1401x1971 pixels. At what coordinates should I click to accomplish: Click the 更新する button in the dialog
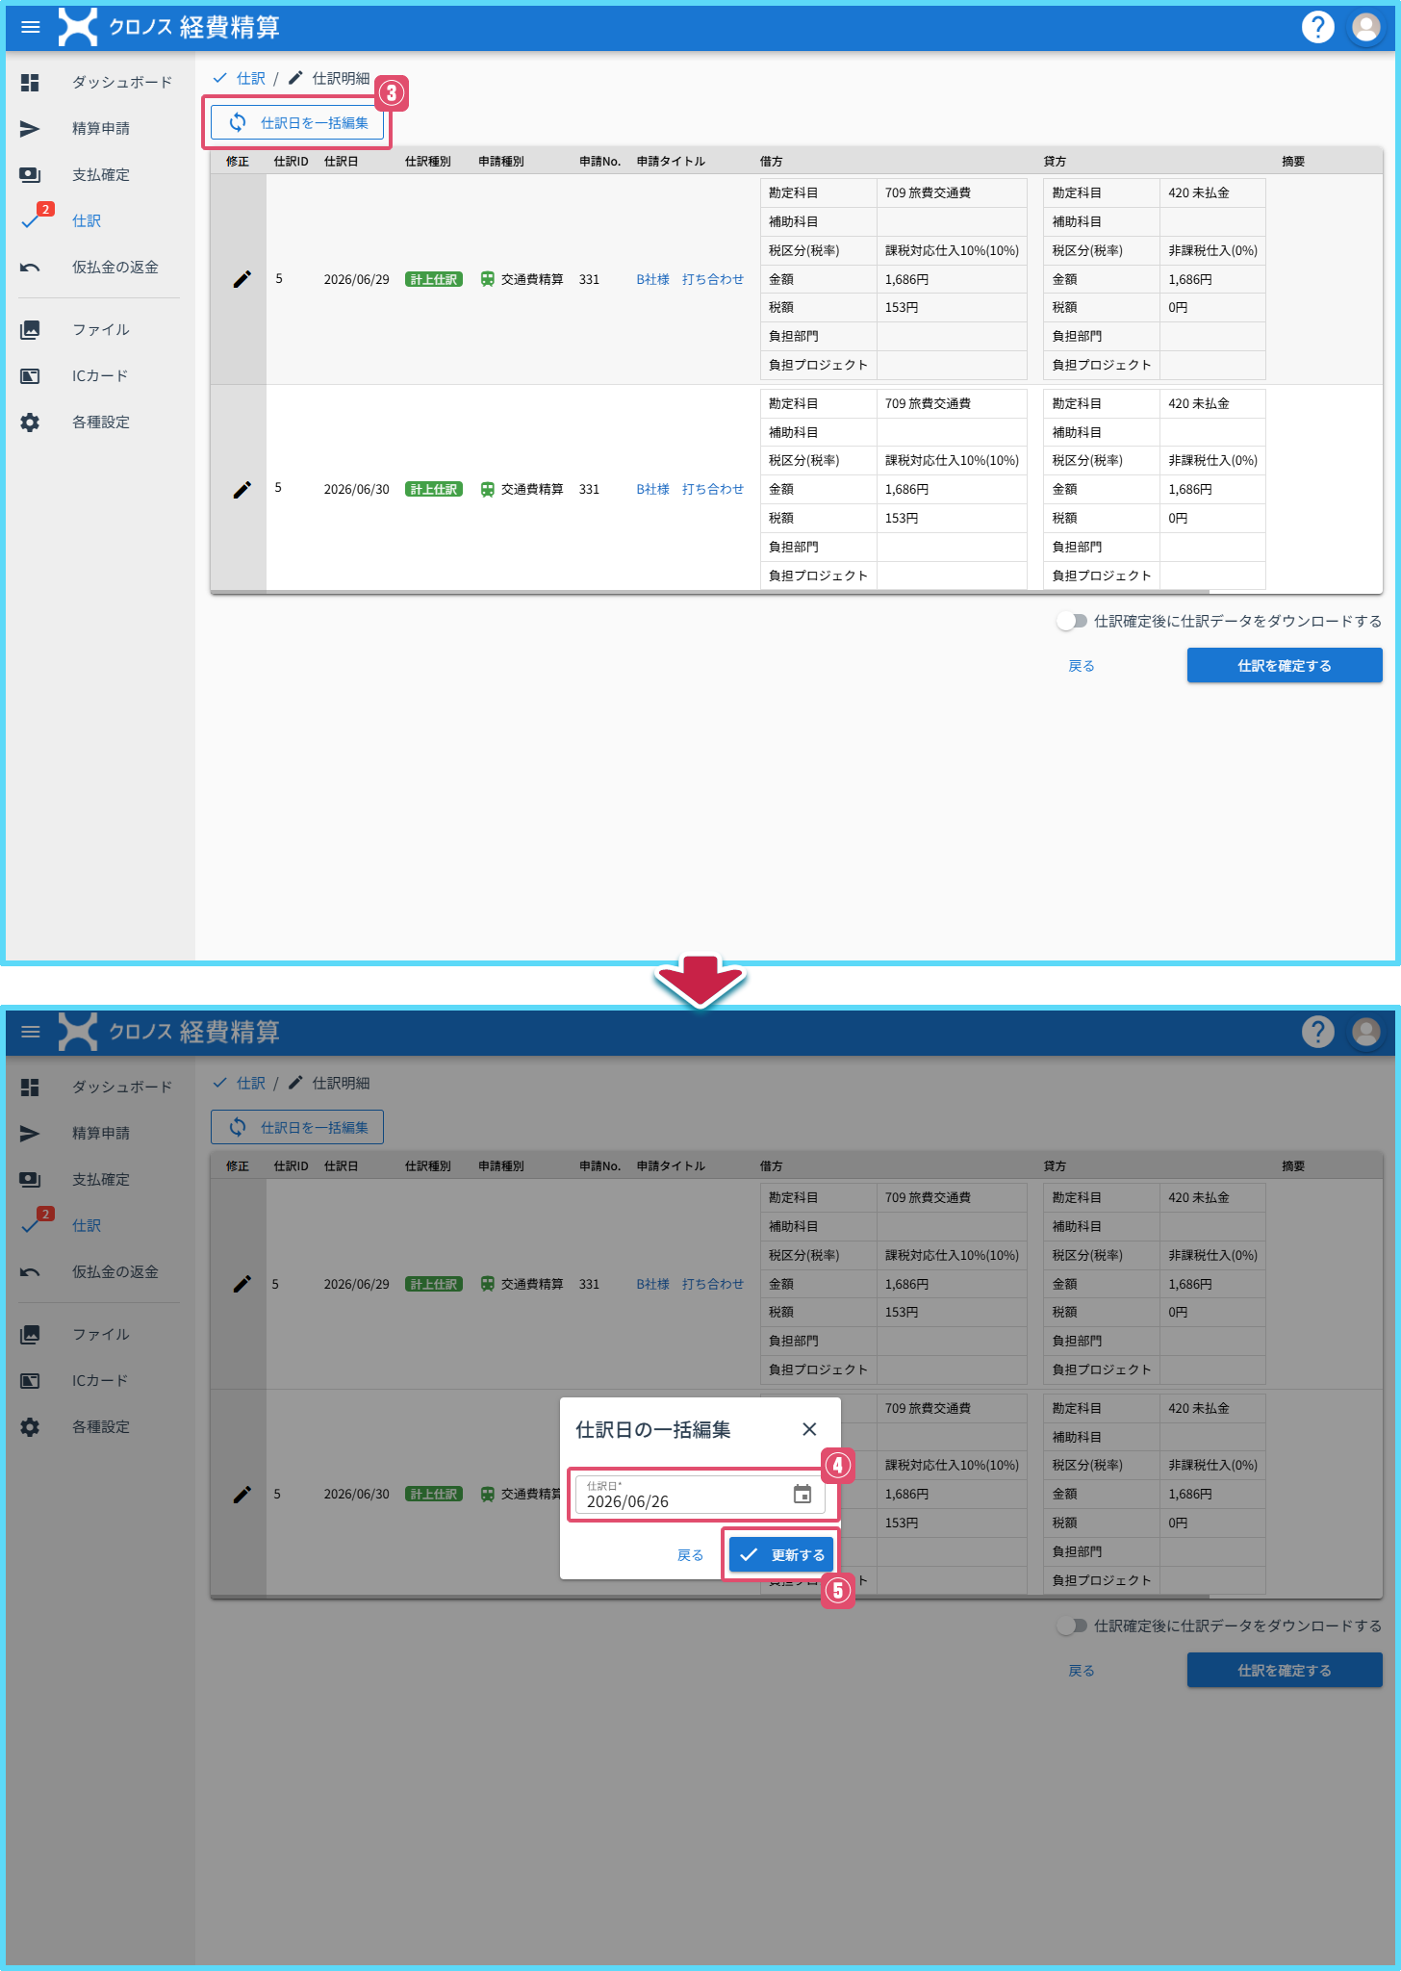[x=780, y=1554]
